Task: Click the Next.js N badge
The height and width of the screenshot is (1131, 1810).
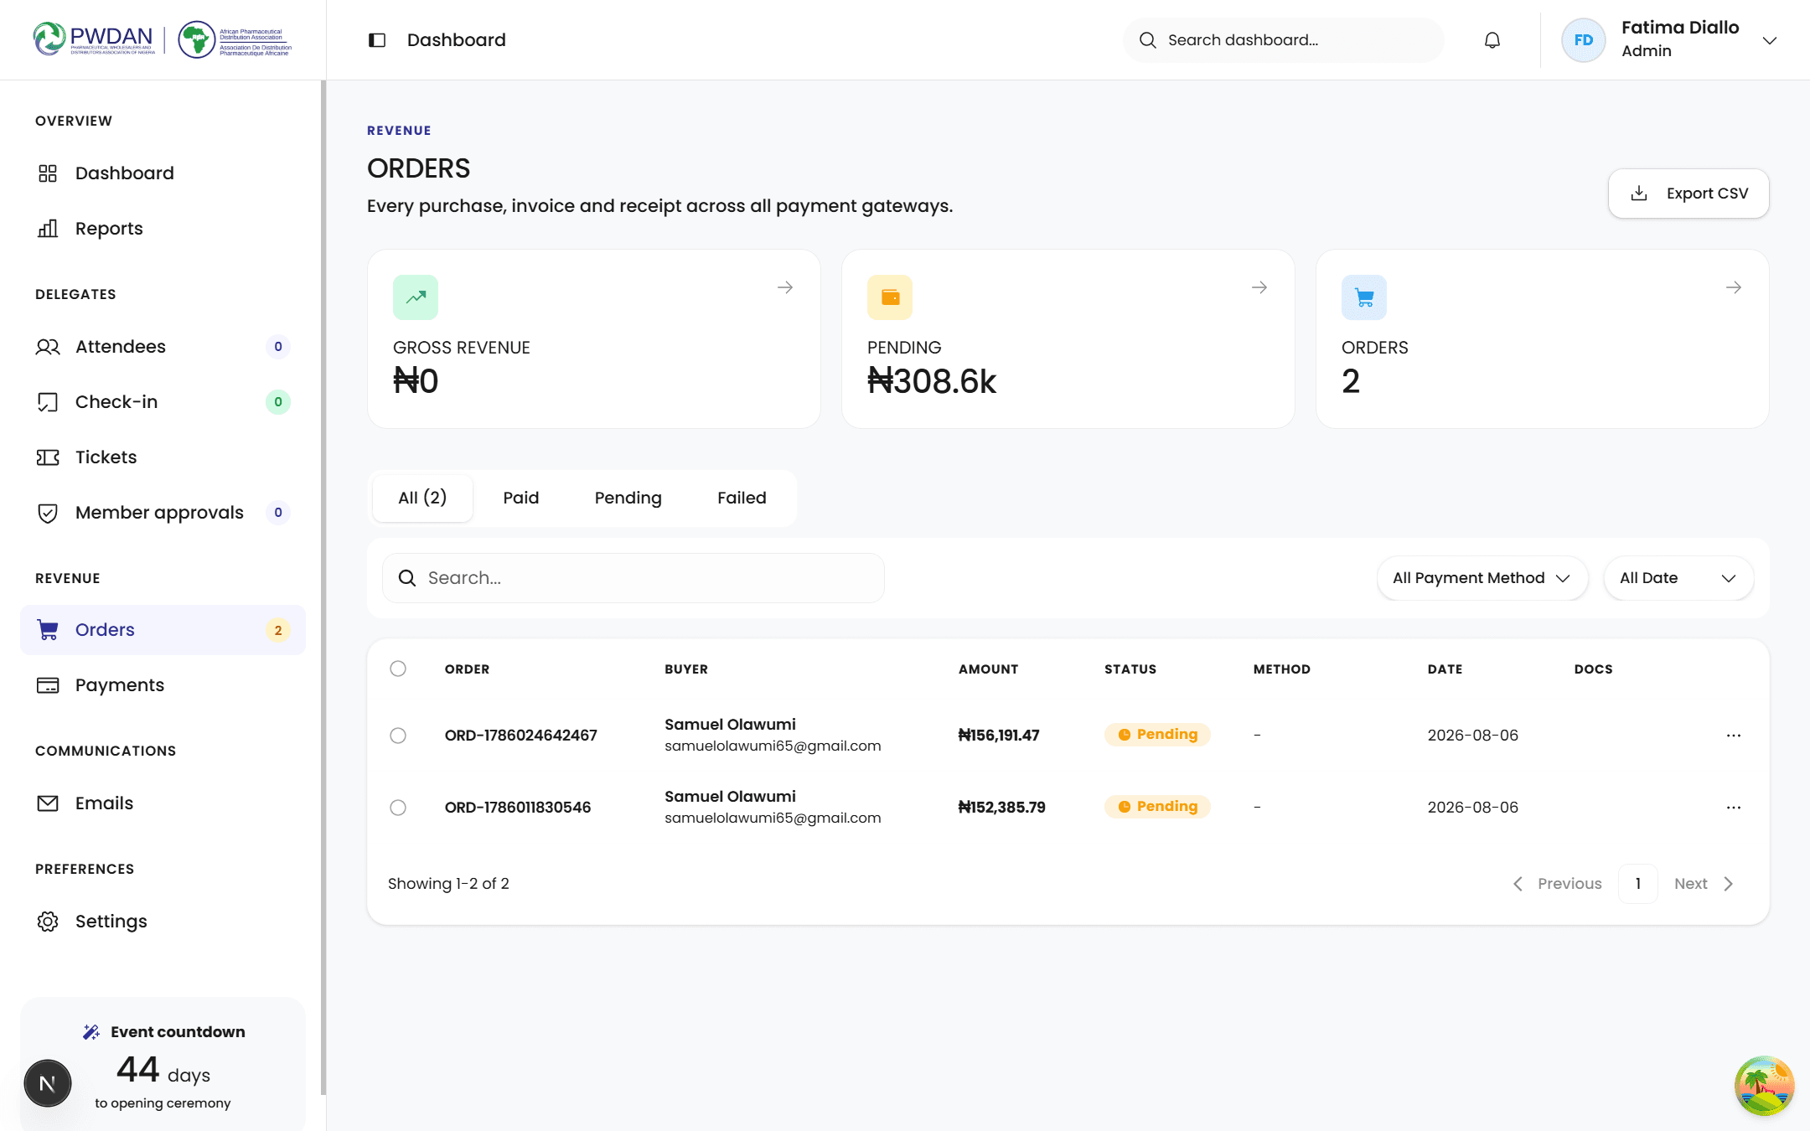Action: click(48, 1083)
